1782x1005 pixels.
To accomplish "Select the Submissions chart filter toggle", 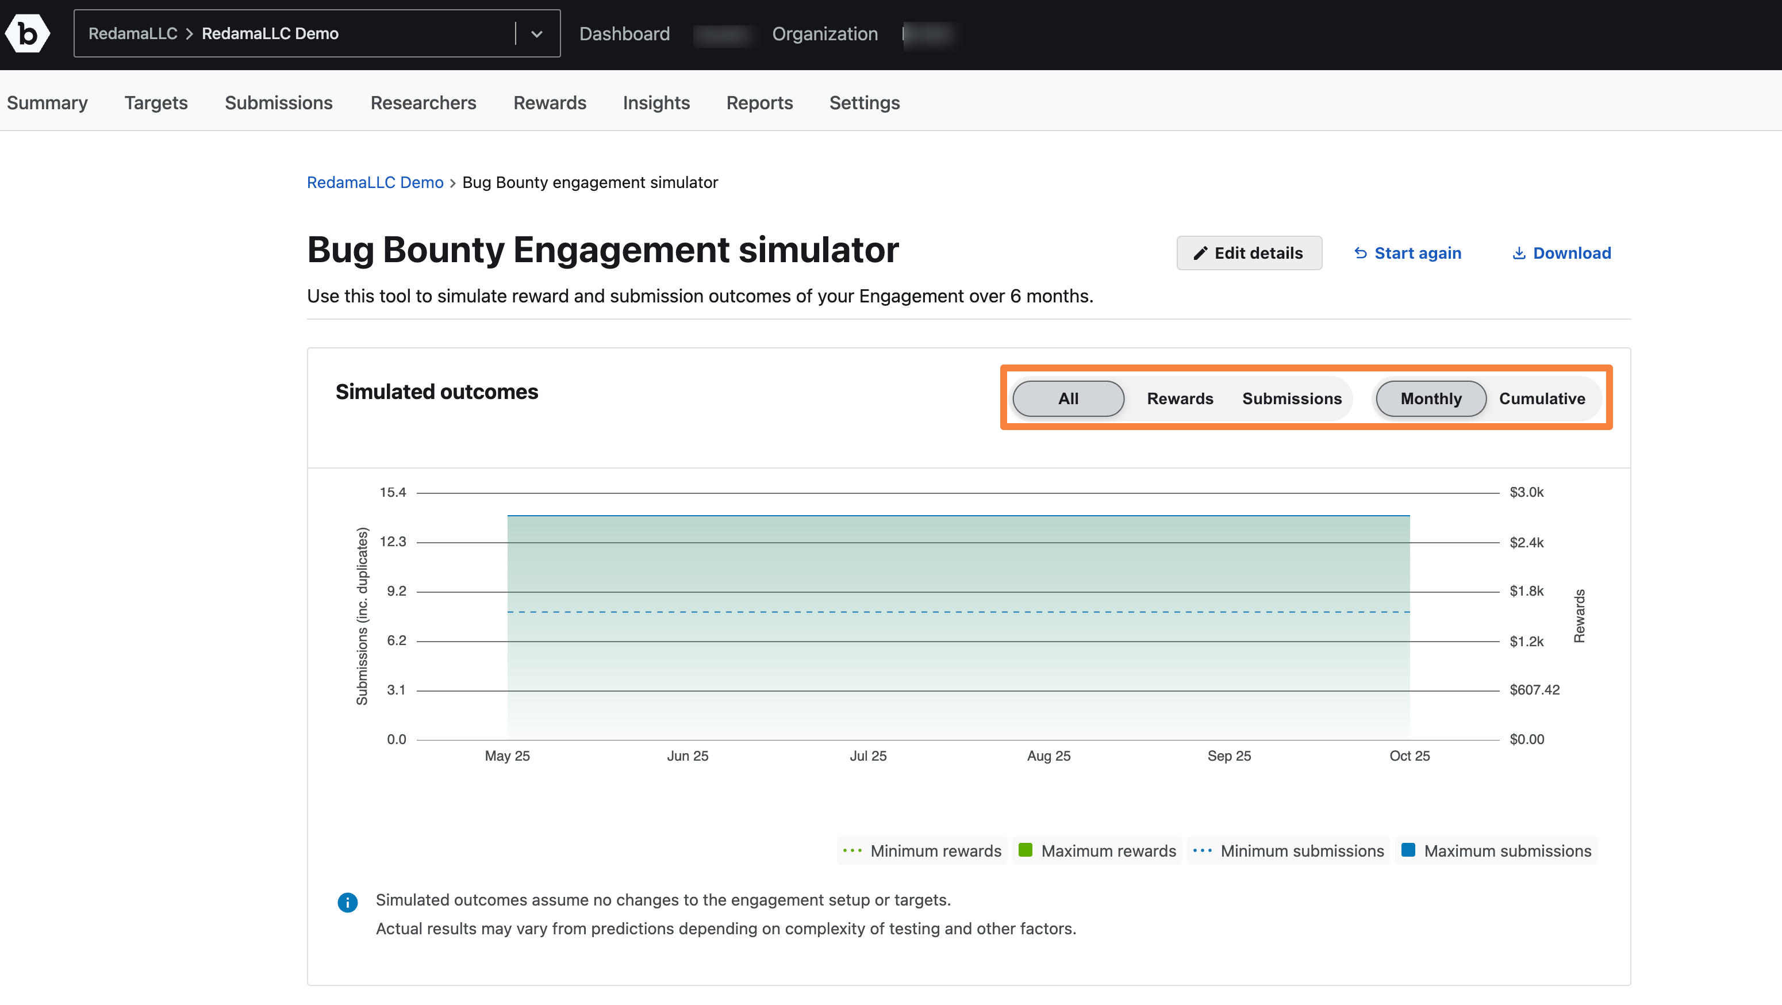I will (x=1292, y=398).
